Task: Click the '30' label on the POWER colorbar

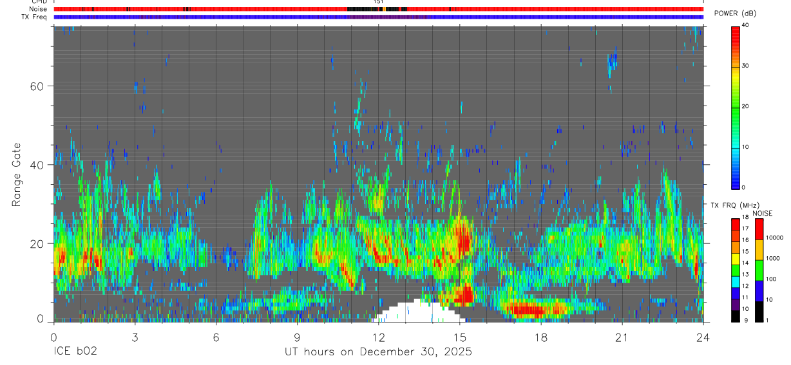Action: coord(745,66)
